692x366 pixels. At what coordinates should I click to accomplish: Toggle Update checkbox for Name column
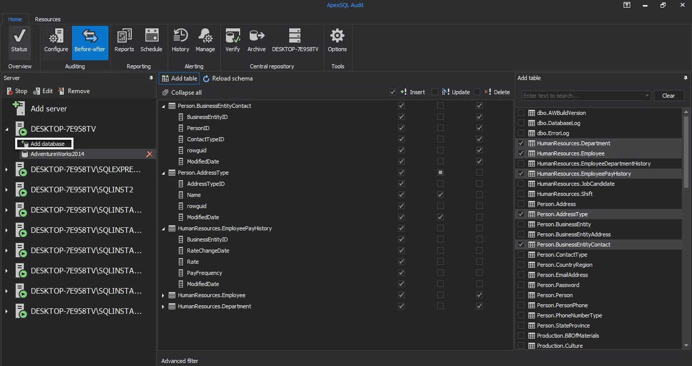[x=440, y=195]
